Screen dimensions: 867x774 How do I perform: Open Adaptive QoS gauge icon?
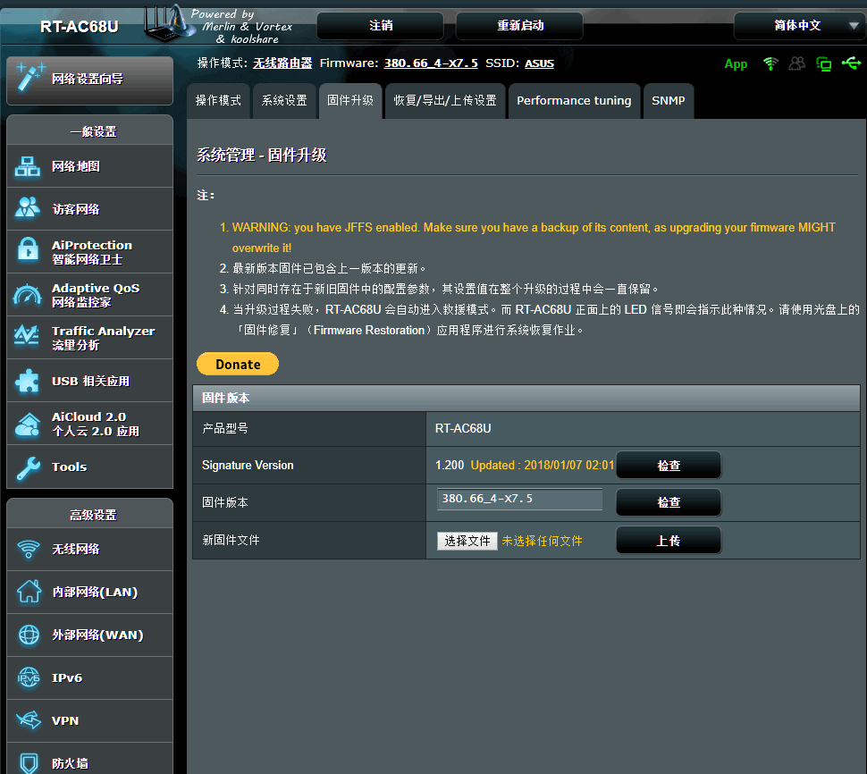point(29,294)
